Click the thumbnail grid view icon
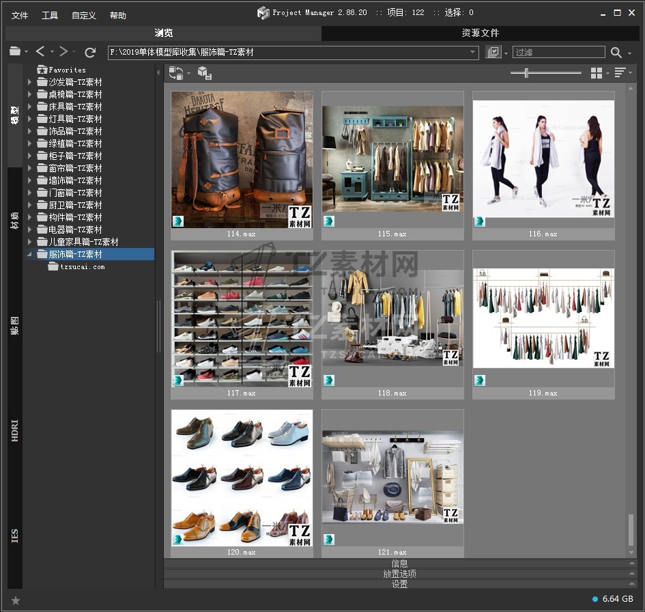 [597, 73]
